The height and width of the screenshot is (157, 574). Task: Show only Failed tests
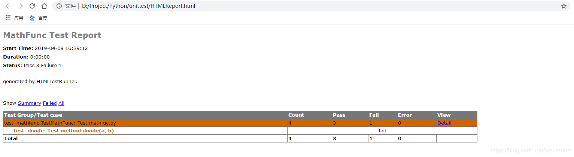point(50,103)
